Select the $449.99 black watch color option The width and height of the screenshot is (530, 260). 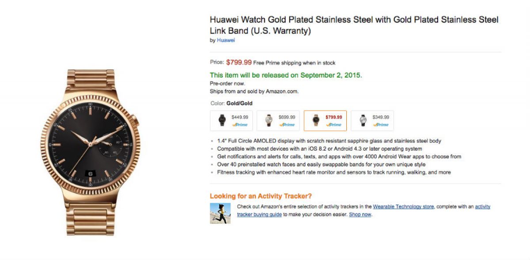coord(231,120)
